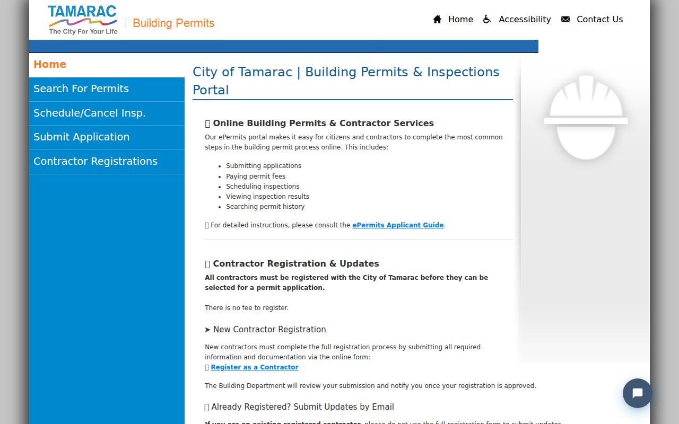Open the Contact Us link

(599, 20)
